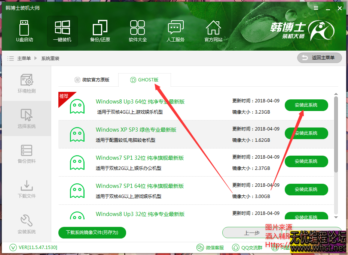Select Windows7 SP1 32位 纯净旗舰最新版 title
The width and height of the screenshot is (348, 255).
tap(140, 158)
